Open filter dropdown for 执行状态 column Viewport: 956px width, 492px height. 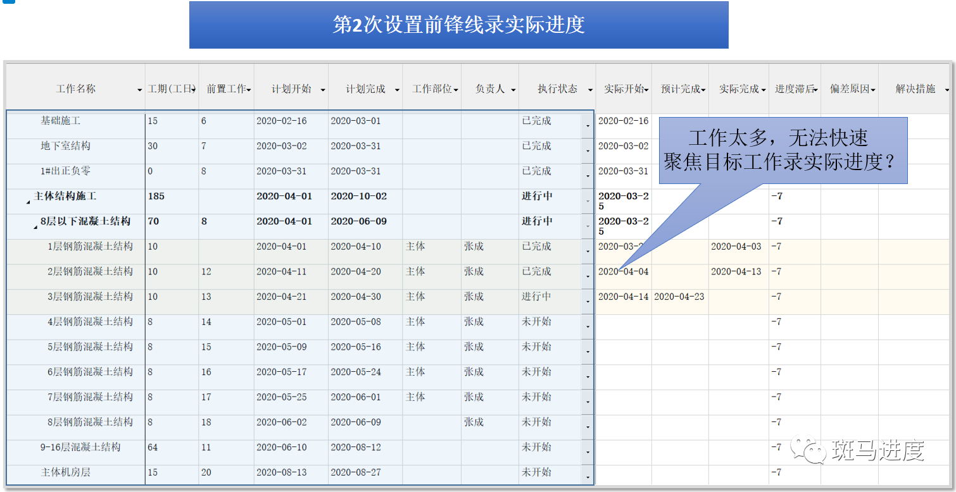pyautogui.click(x=590, y=90)
